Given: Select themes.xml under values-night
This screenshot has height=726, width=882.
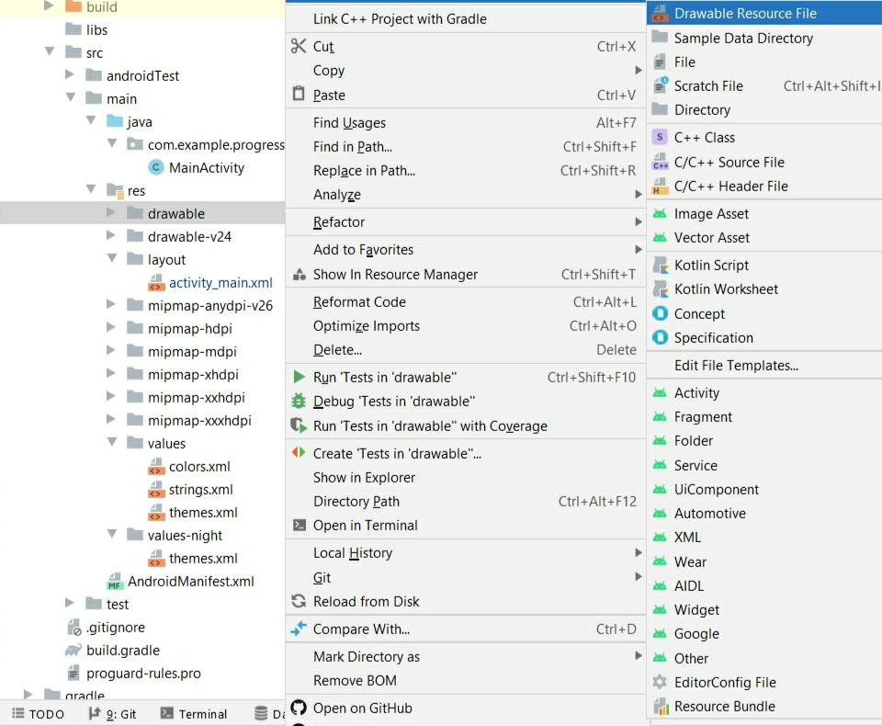Looking at the screenshot, I should click(x=203, y=559).
